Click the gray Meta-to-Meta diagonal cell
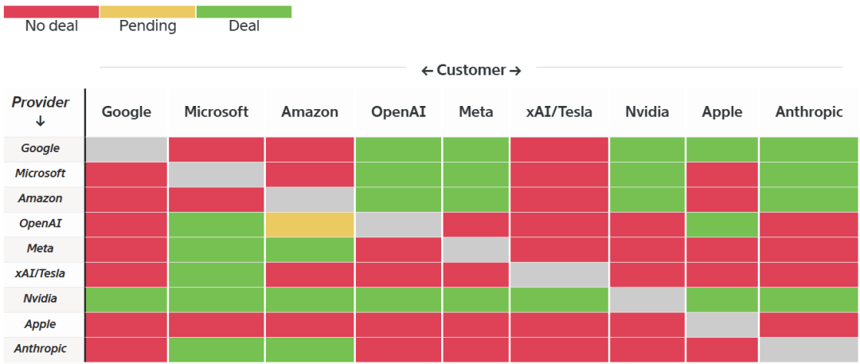The height and width of the screenshot is (364, 860). [x=476, y=249]
